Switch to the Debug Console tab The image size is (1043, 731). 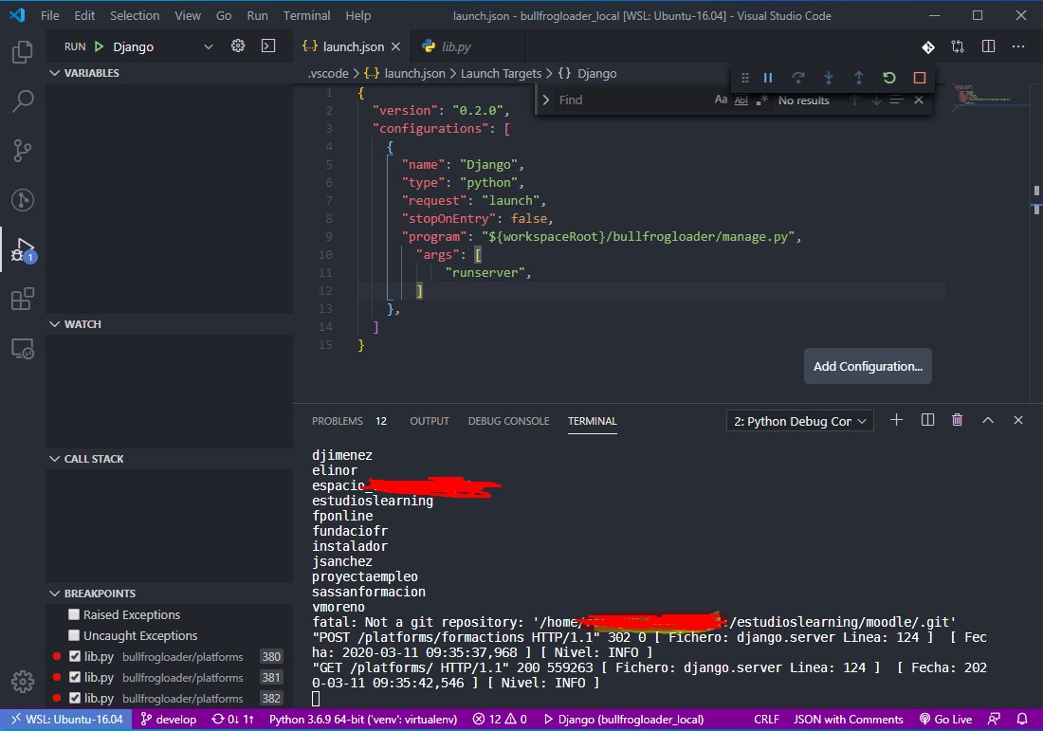[508, 421]
